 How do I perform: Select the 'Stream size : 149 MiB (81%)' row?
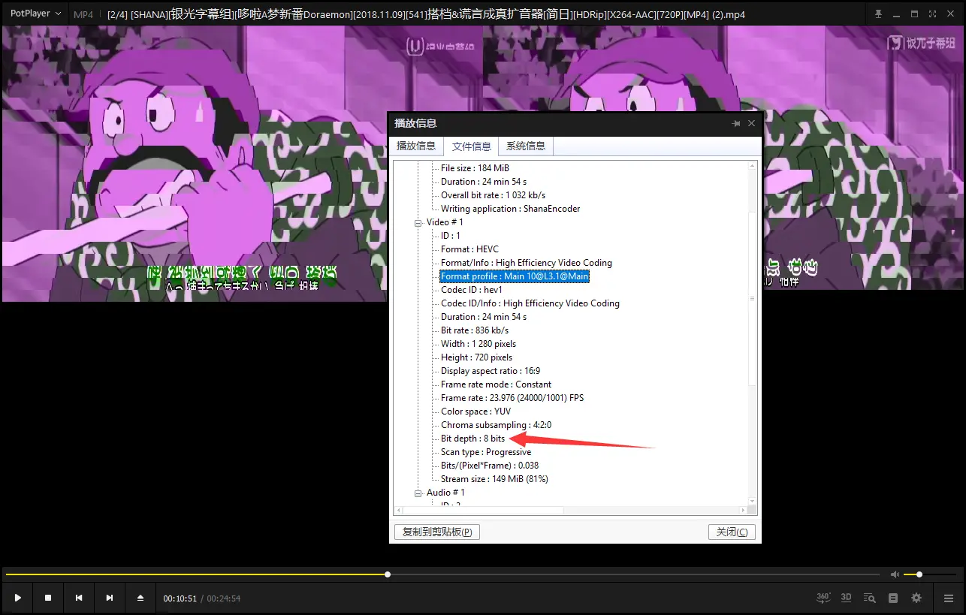point(494,479)
